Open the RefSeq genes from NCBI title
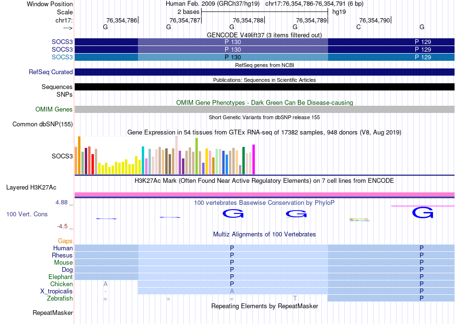The image size is (455, 324). pyautogui.click(x=264, y=65)
